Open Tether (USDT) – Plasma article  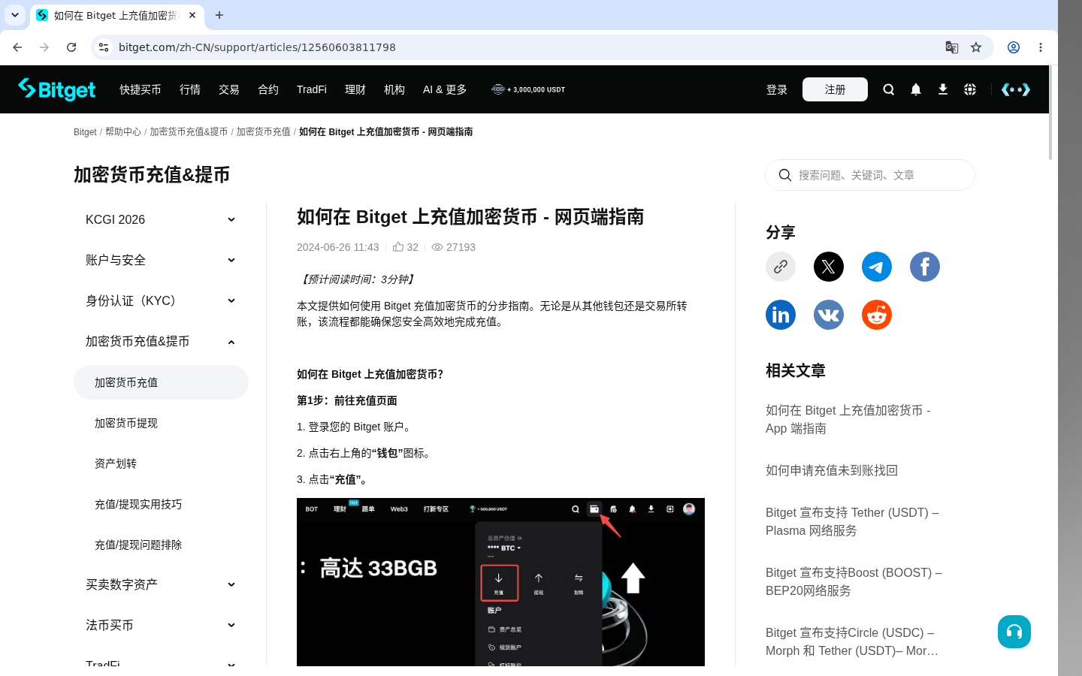tap(852, 521)
